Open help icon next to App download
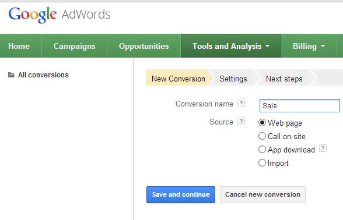This screenshot has width=343, height=220. point(323,148)
